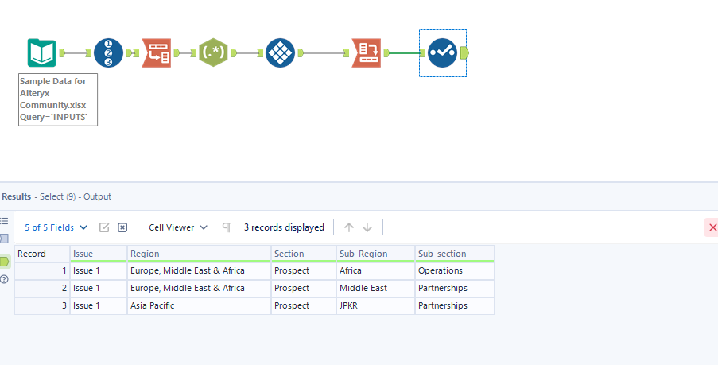Select the Asia Pacific cell

(199, 305)
